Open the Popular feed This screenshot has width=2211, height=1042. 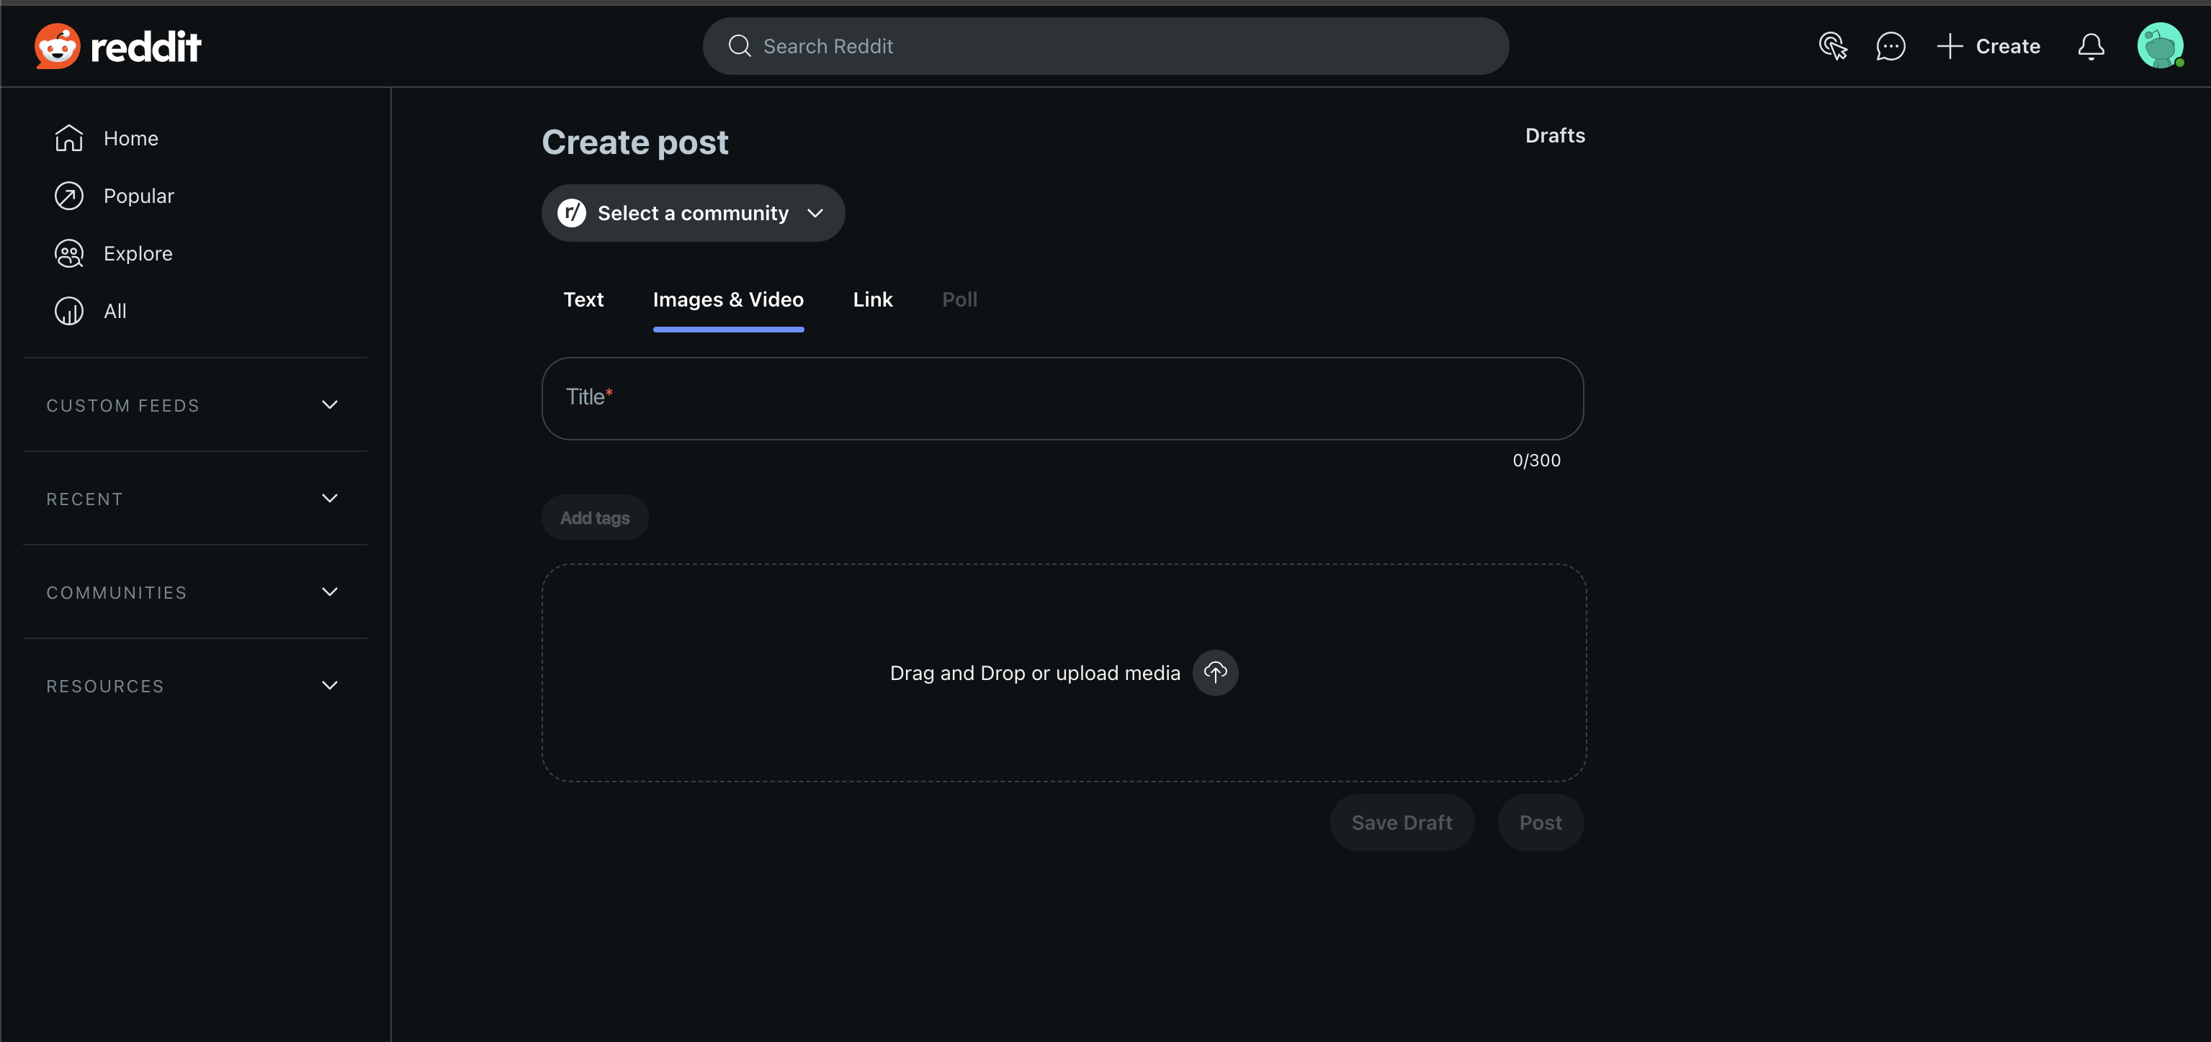tap(138, 196)
